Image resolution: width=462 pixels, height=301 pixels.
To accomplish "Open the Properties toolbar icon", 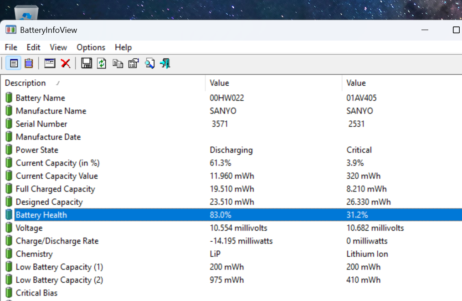I will pos(133,63).
